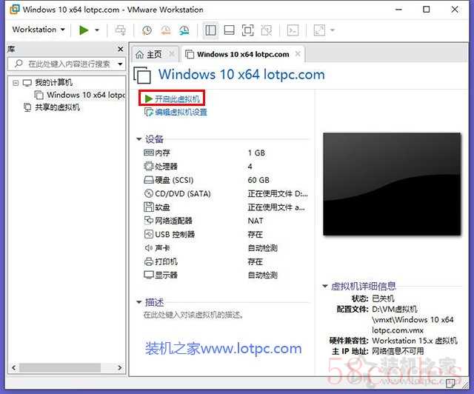This screenshot has width=474, height=394.
Task: Open the Workstation menu
Action: point(39,30)
